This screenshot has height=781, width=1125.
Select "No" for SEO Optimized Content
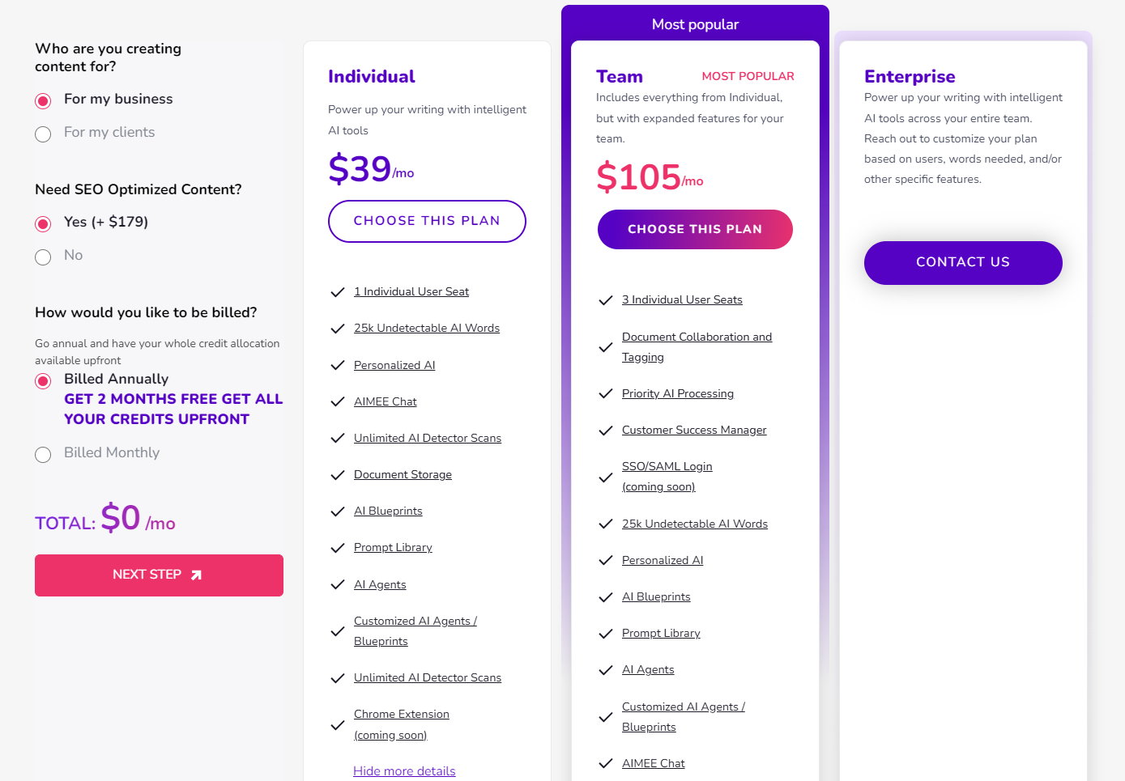43,257
